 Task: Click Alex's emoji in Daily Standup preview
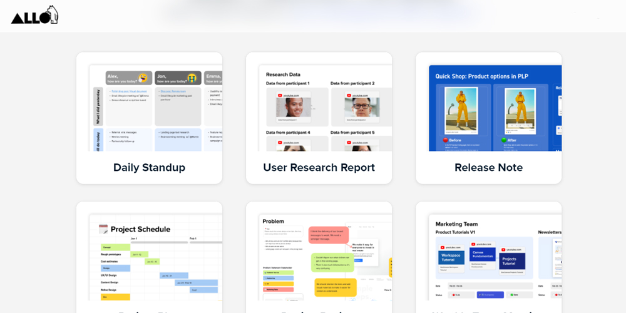coord(143,78)
